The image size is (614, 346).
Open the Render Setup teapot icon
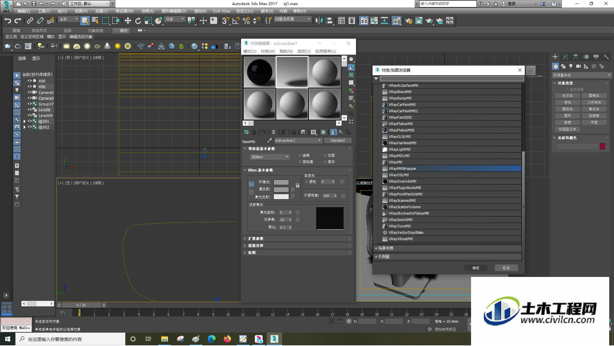(x=408, y=21)
